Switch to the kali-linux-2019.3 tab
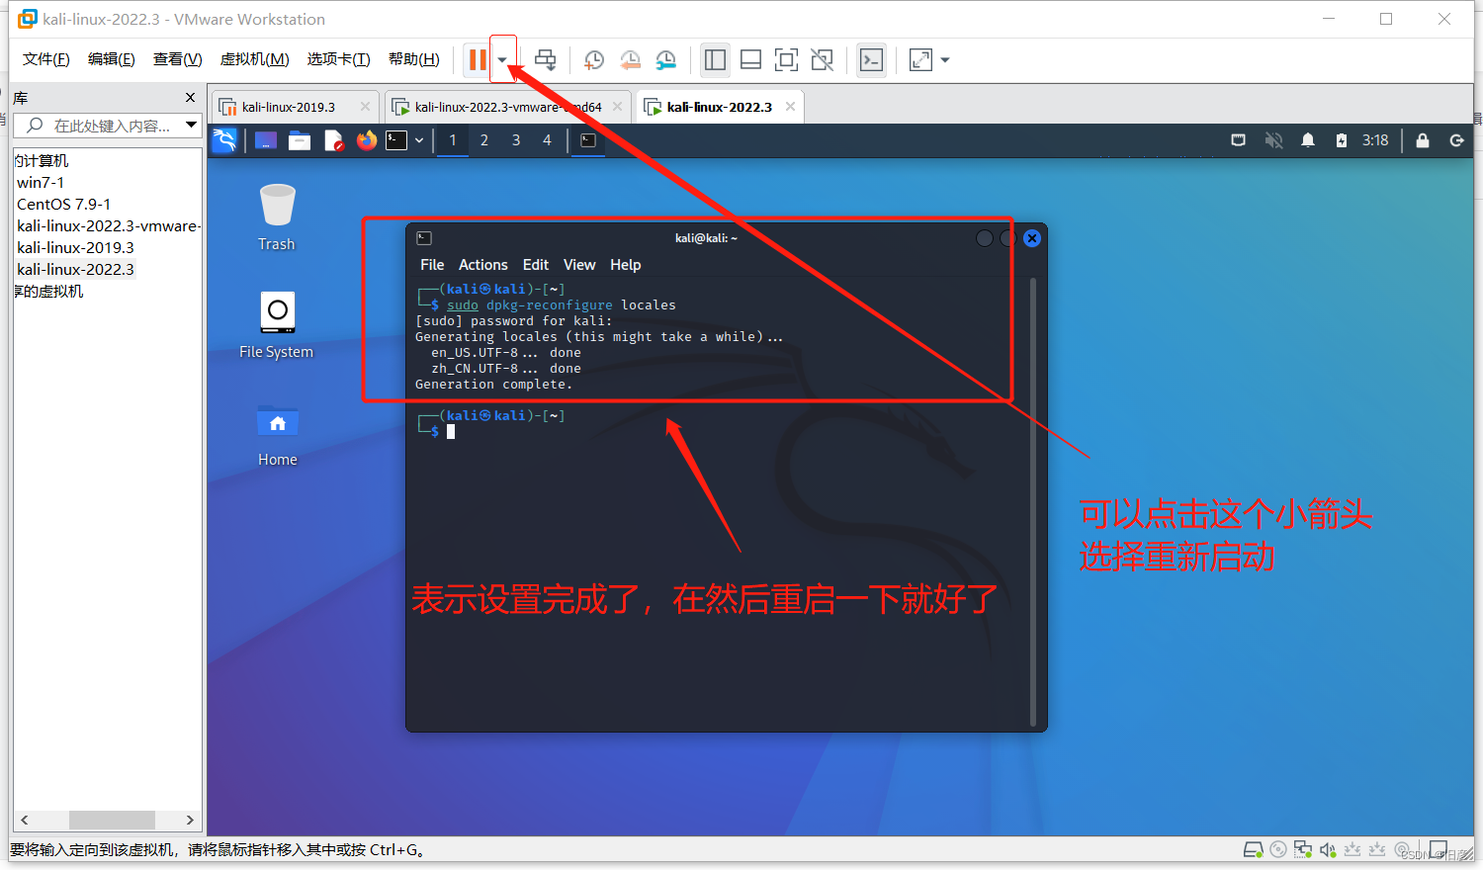The height and width of the screenshot is (870, 1483). point(288,107)
